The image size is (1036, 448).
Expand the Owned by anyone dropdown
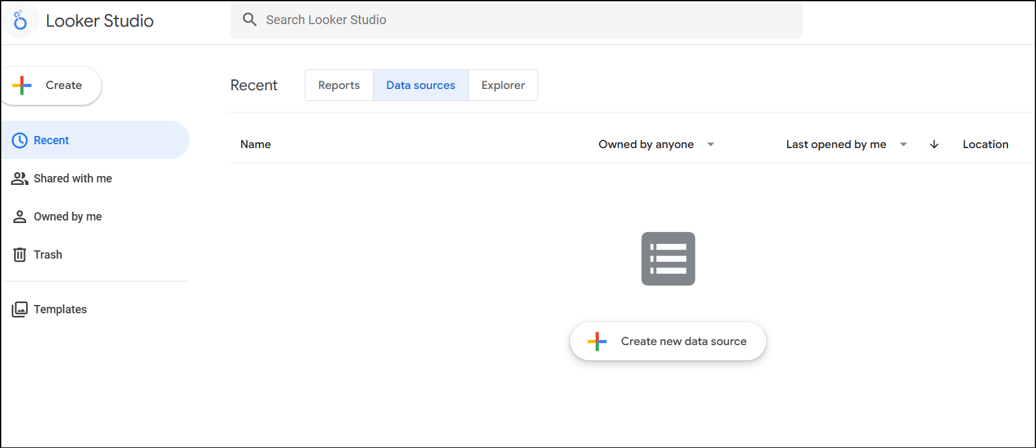(657, 144)
